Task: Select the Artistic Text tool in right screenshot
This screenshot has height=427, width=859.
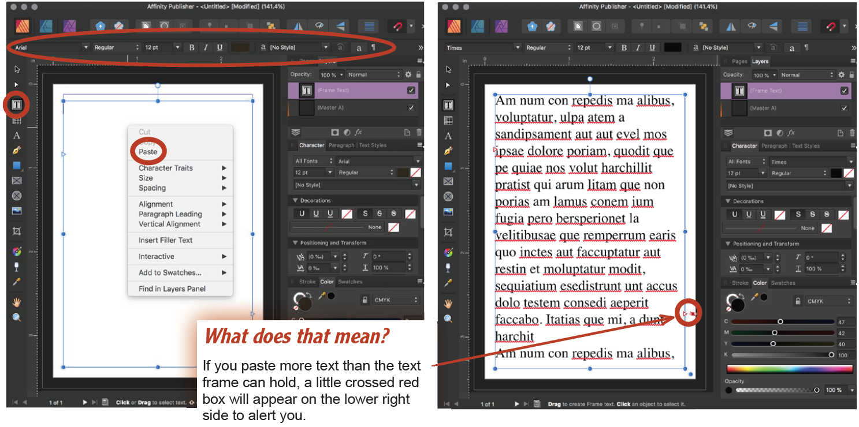Action: click(448, 136)
